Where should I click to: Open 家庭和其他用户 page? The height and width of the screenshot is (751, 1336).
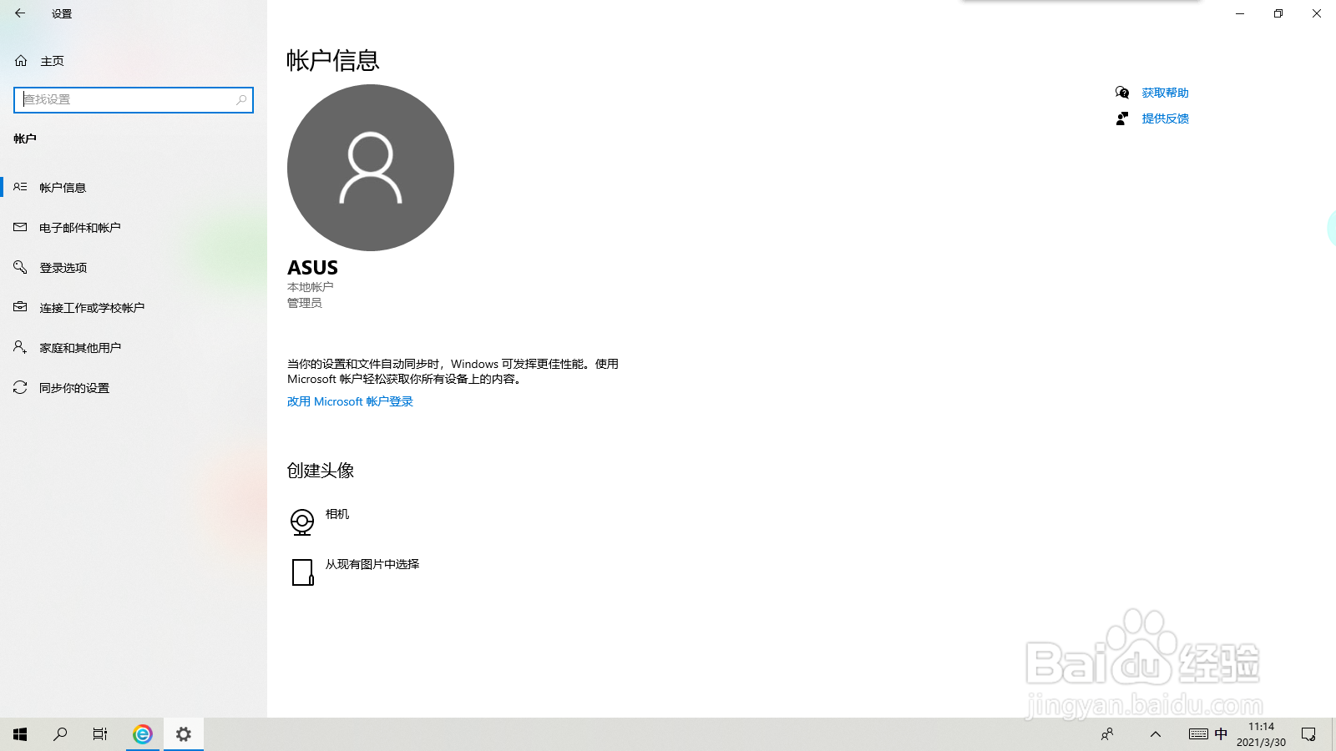[x=134, y=347]
